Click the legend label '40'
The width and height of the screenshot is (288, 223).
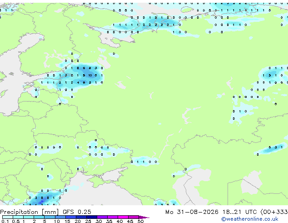119,221
